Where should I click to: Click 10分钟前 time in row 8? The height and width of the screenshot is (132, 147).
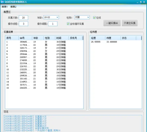(x=61, y=63)
